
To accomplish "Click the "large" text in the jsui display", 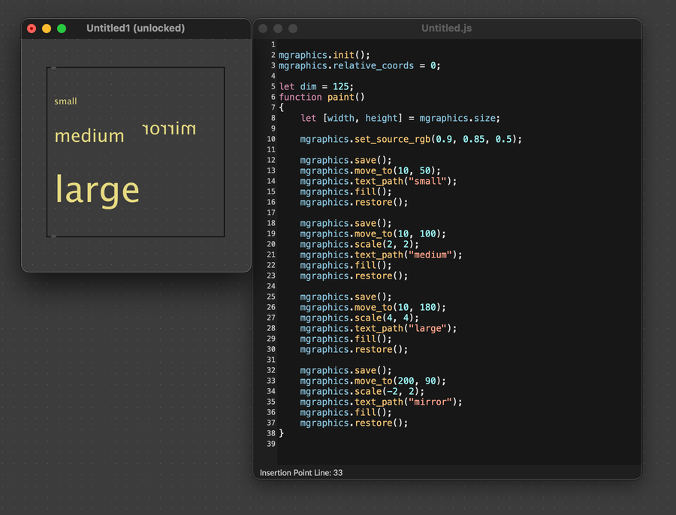I will click(x=97, y=190).
